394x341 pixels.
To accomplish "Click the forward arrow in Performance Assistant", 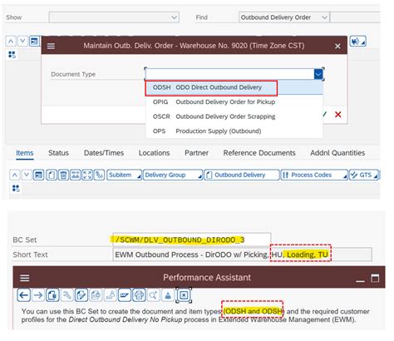I will pyautogui.click(x=38, y=295).
